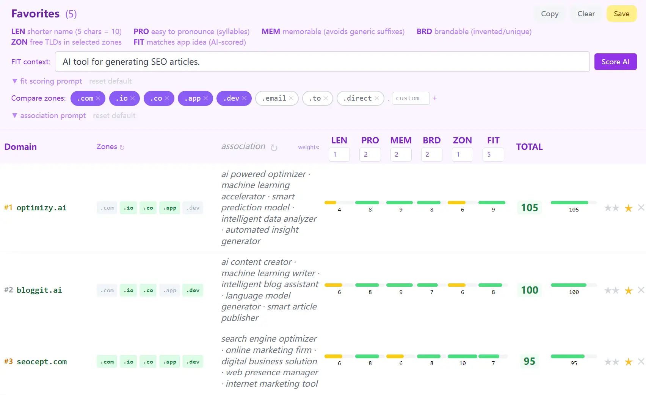Remove the .direct zone chip
The height and width of the screenshot is (398, 646).
click(376, 98)
